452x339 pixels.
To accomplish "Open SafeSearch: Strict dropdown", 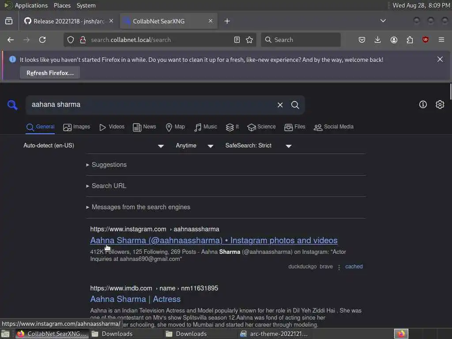I will [x=259, y=146].
